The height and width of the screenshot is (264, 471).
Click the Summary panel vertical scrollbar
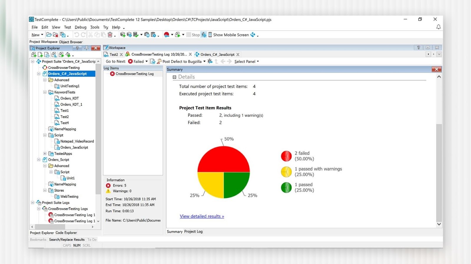(x=439, y=172)
